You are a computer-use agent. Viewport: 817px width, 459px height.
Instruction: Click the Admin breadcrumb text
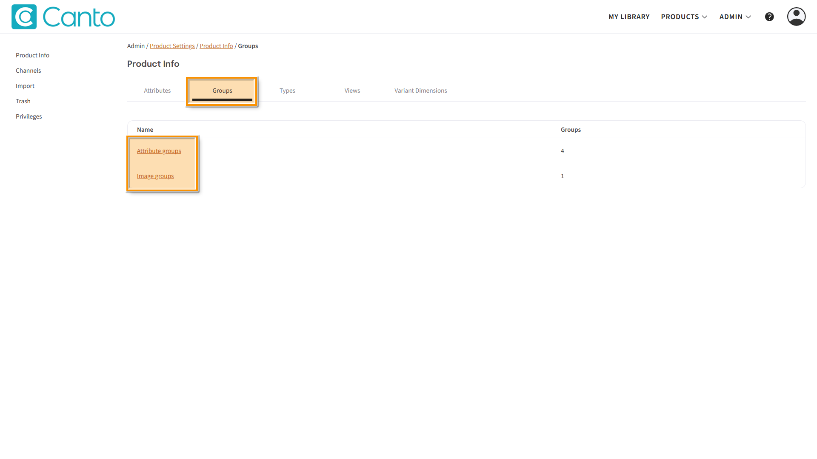pyautogui.click(x=136, y=46)
